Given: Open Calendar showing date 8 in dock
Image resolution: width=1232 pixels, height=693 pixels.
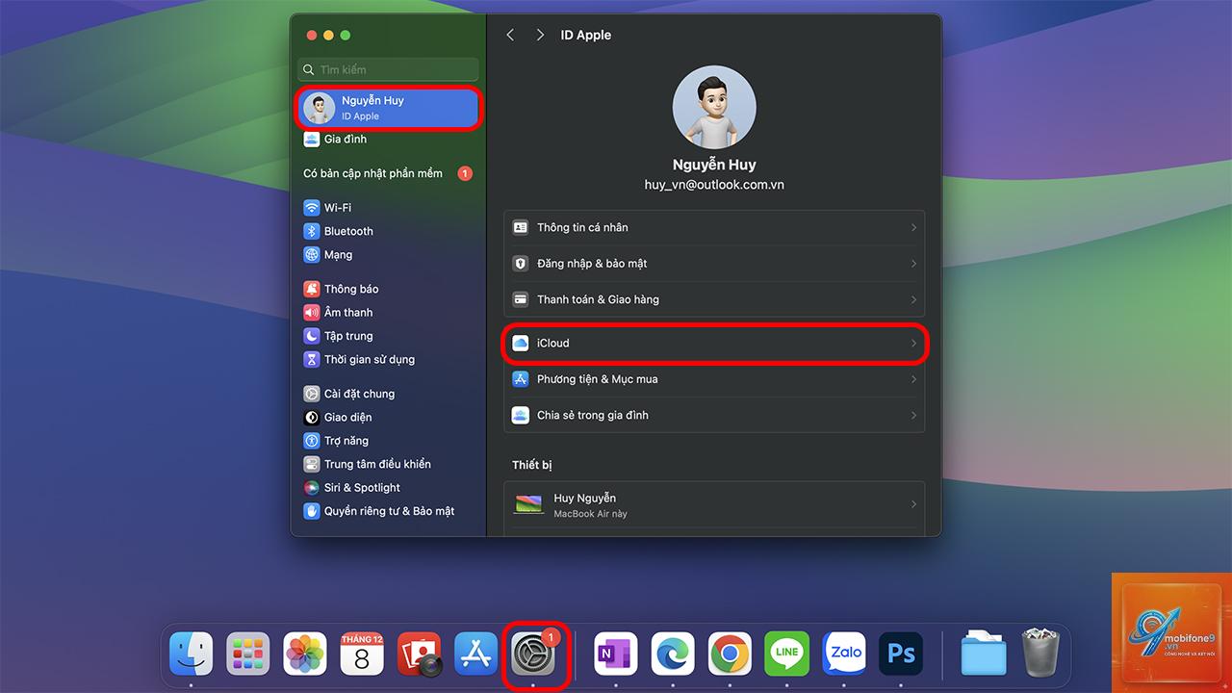Looking at the screenshot, I should coord(362,654).
